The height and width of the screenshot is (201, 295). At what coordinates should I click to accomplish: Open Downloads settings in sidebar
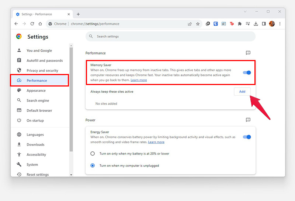[40, 144]
